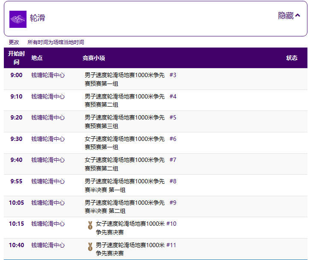Open event 男子速度轮滑场地赛1000米争先赛决赛
This screenshot has height=260, width=313.
[x=130, y=249]
